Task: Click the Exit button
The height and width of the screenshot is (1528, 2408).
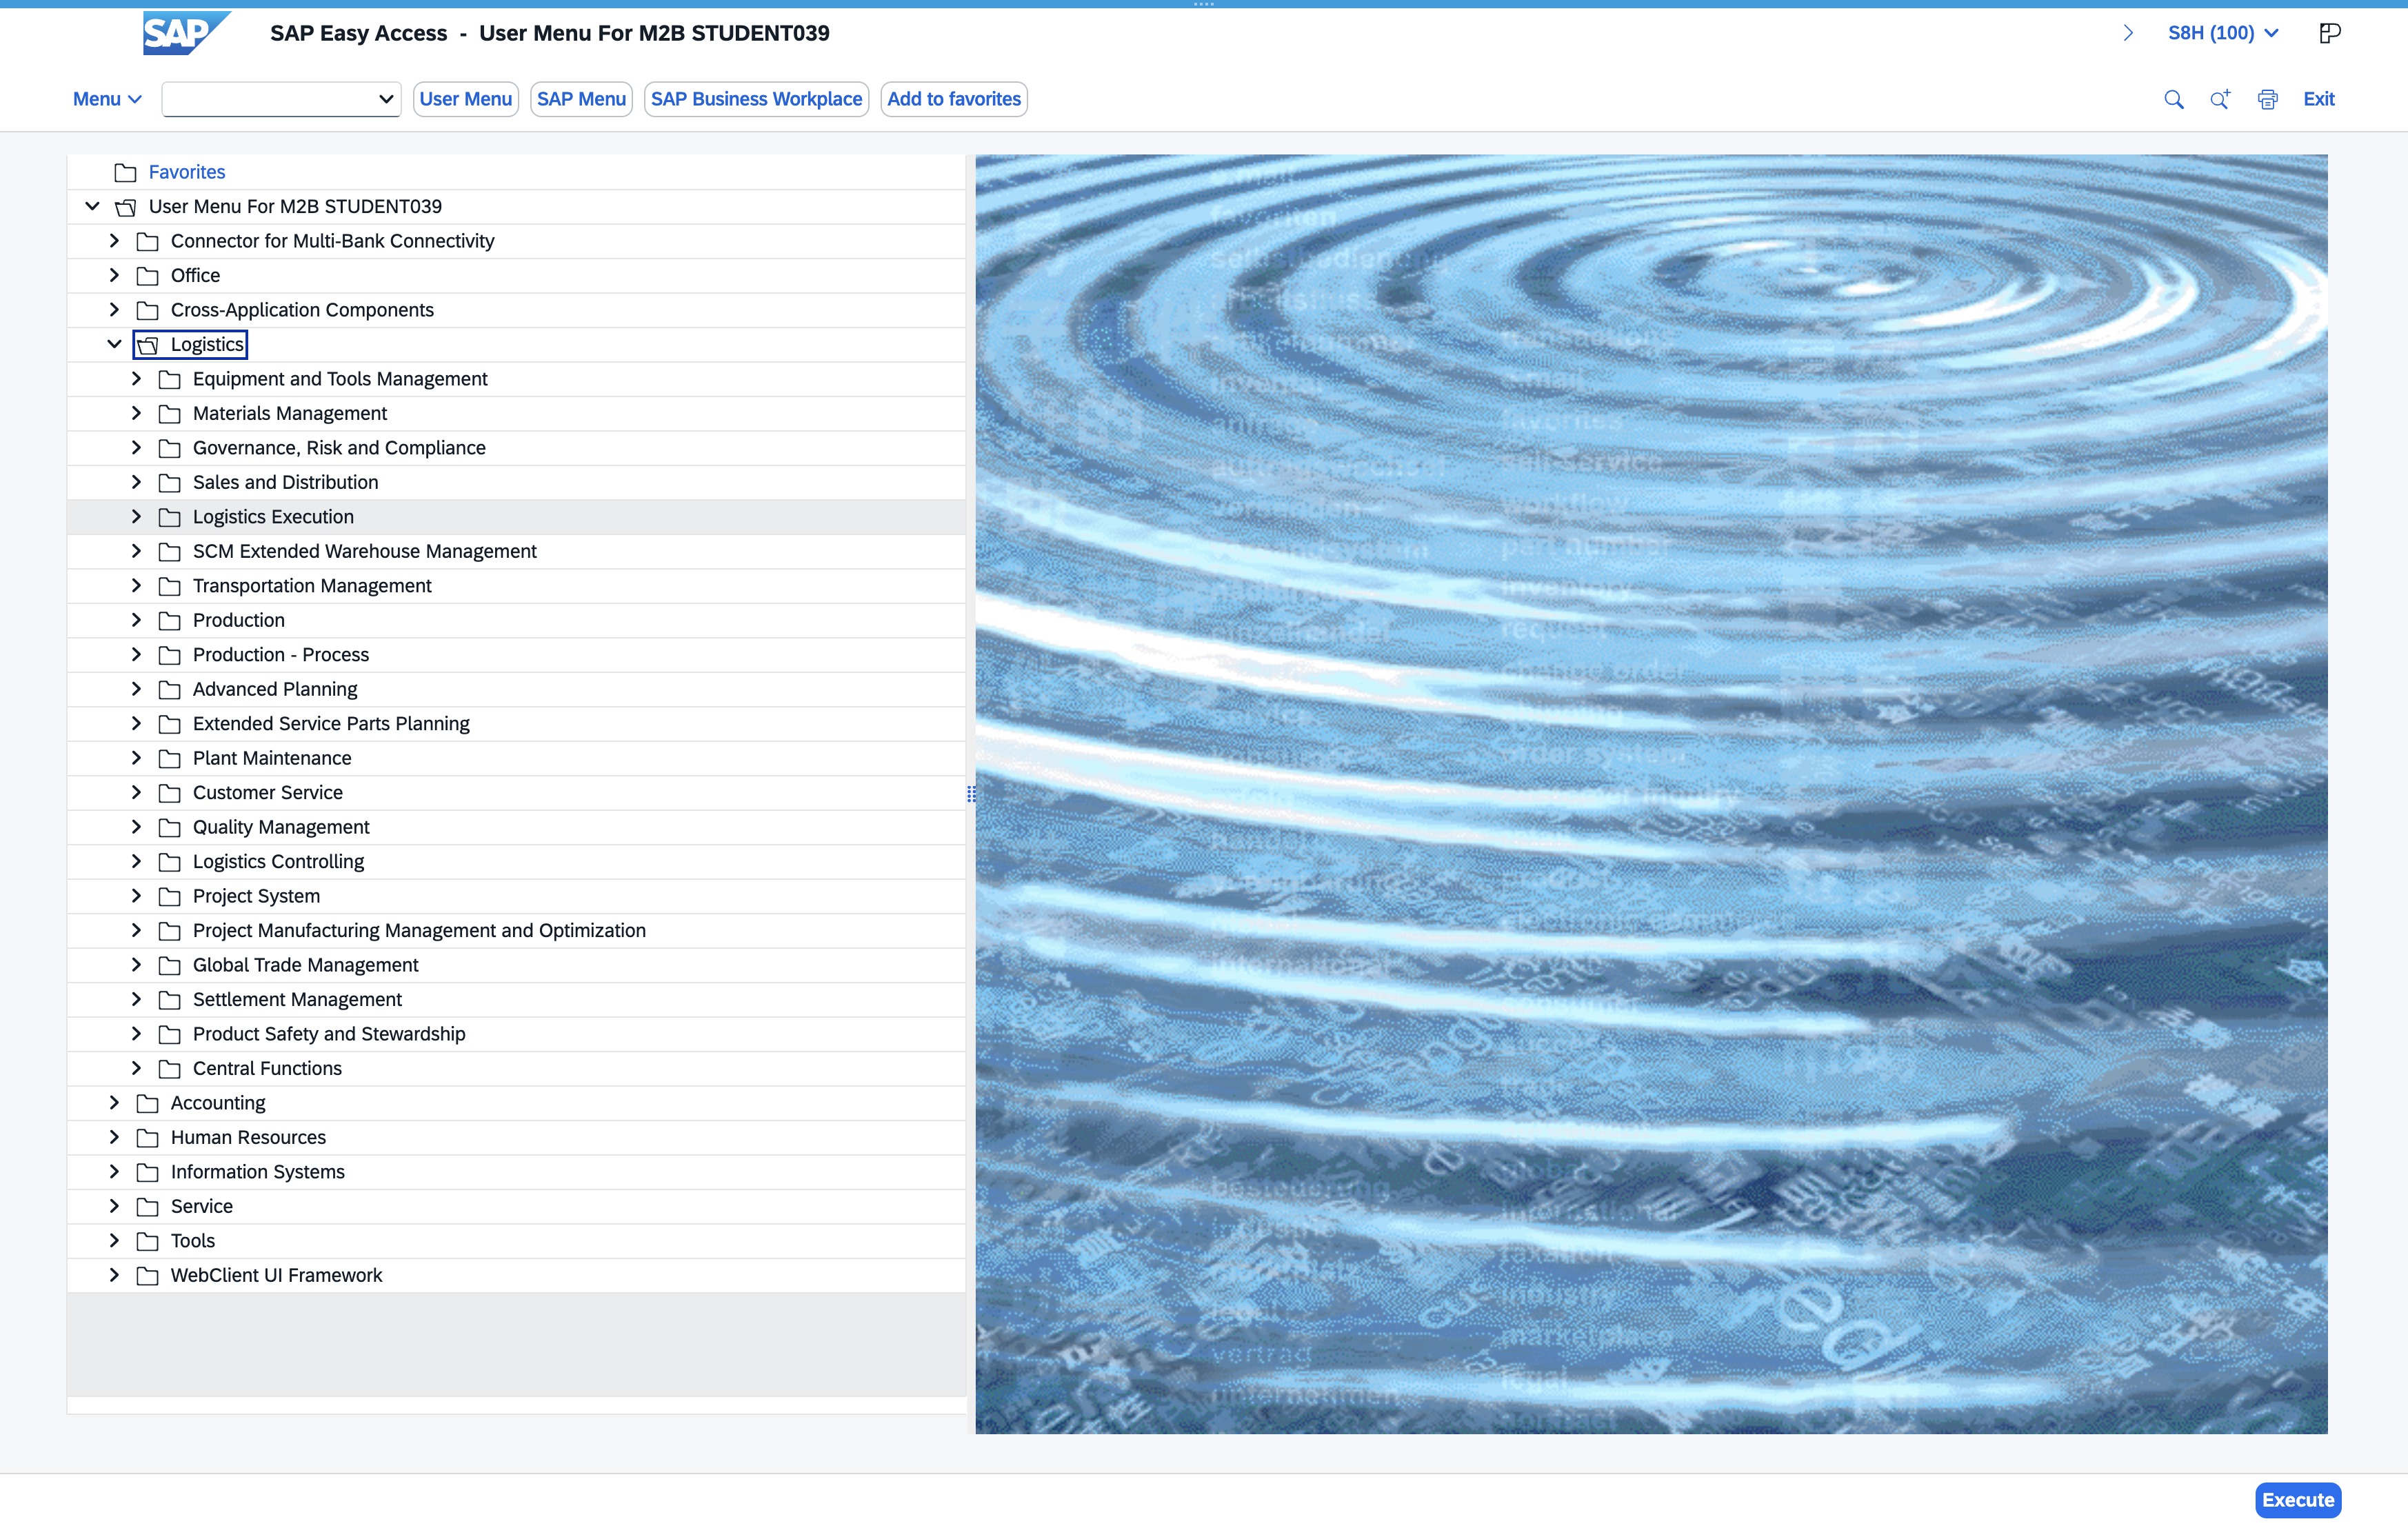Action: click(2318, 99)
